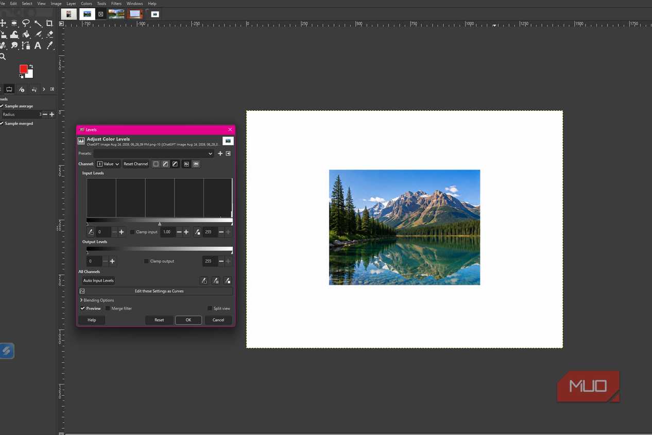The image size is (652, 435).
Task: Open the Tool Options tab
Action: (9, 89)
